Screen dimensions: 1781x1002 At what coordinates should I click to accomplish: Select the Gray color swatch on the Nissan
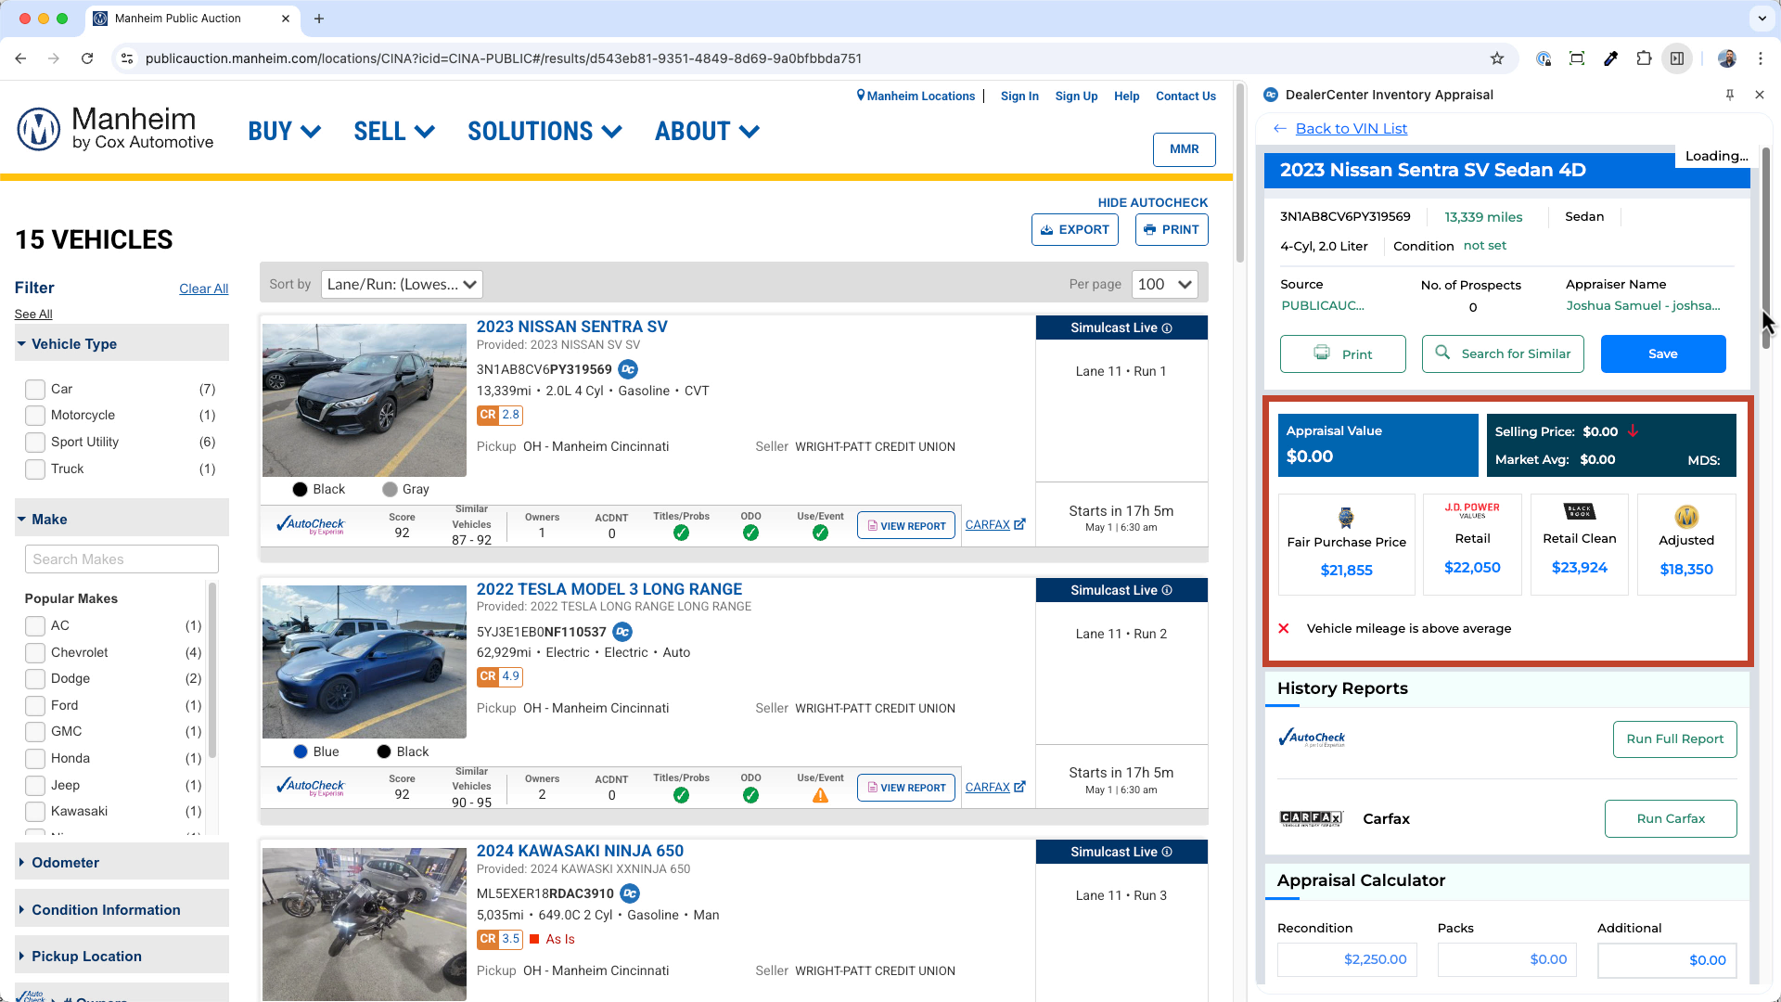pos(390,490)
